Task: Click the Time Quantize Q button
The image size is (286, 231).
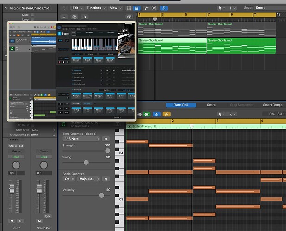Action: 106,139
